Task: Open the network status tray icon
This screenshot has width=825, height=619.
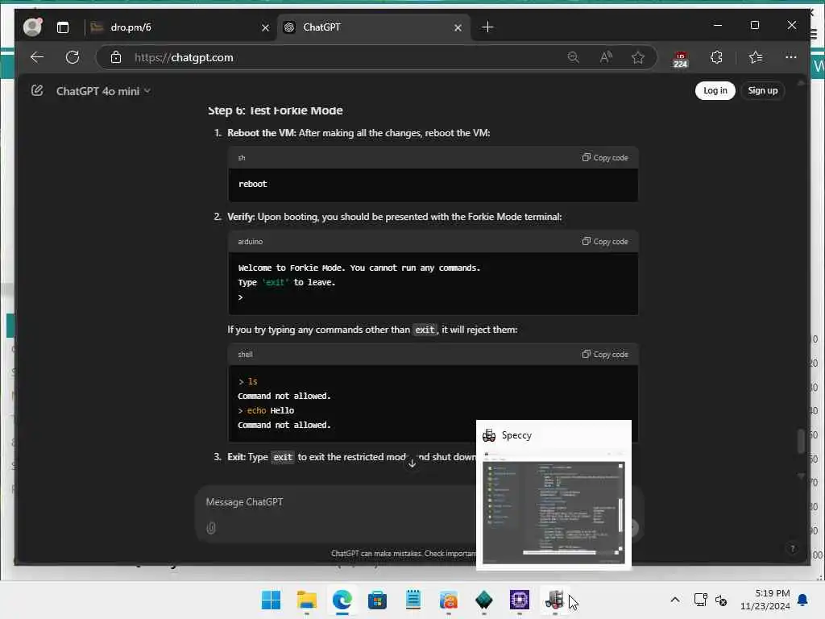Action: [700, 600]
